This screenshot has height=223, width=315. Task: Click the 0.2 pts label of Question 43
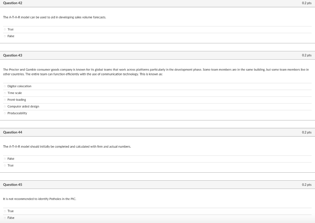click(x=307, y=55)
